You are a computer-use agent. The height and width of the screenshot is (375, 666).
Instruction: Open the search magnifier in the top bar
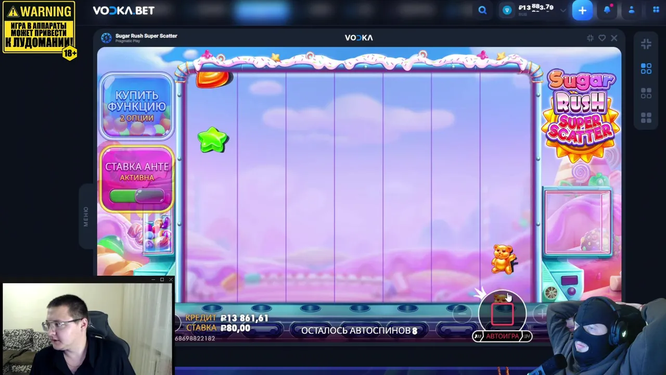[482, 10]
